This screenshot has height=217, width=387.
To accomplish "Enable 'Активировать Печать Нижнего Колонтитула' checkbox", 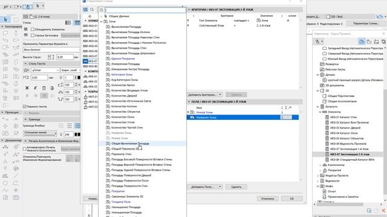I will [x=24, y=149].
